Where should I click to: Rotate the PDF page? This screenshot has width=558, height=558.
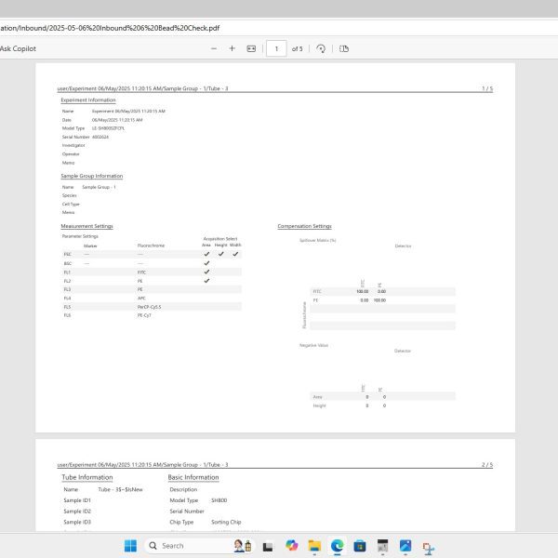point(321,48)
